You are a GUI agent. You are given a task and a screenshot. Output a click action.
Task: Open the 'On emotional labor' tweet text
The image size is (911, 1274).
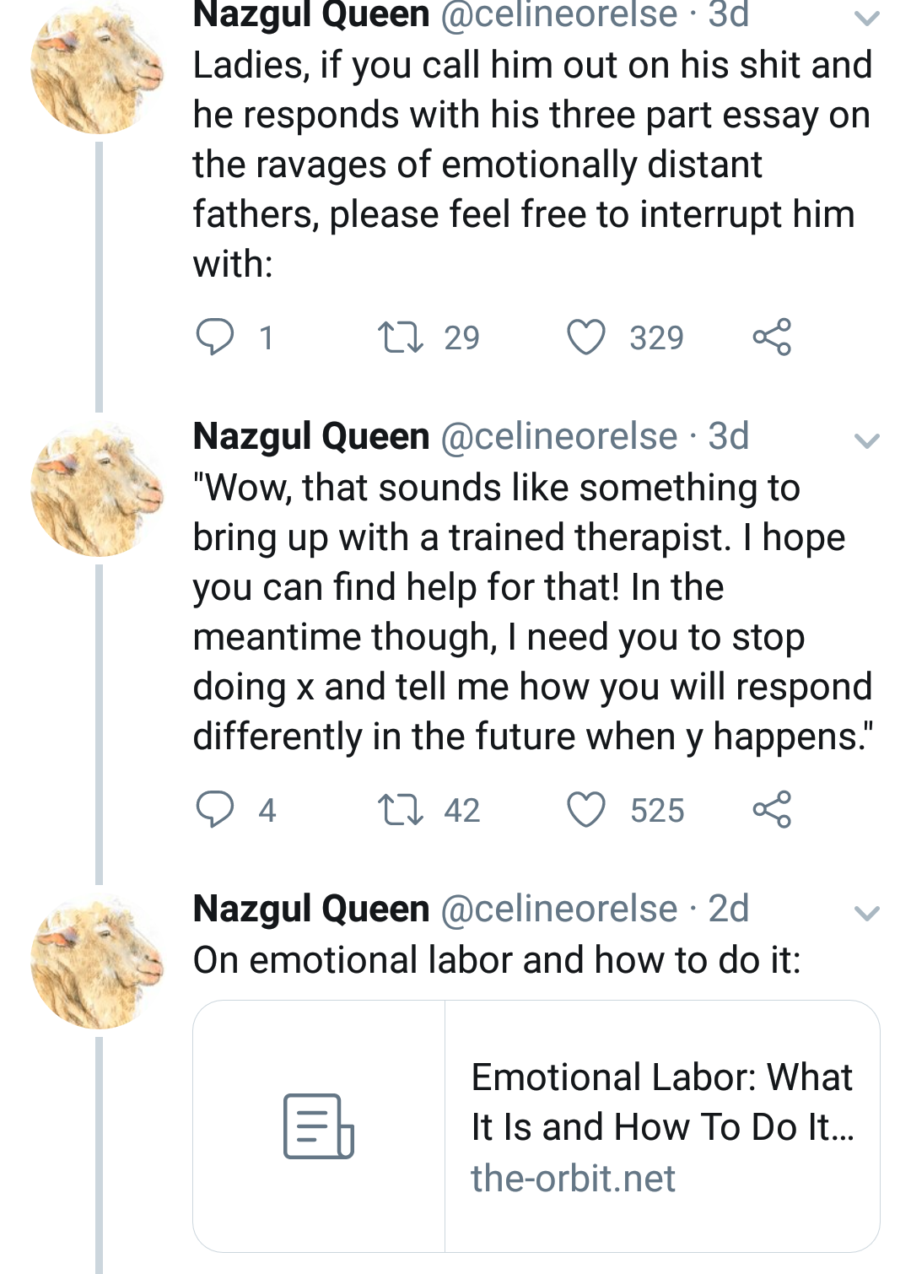(x=496, y=960)
